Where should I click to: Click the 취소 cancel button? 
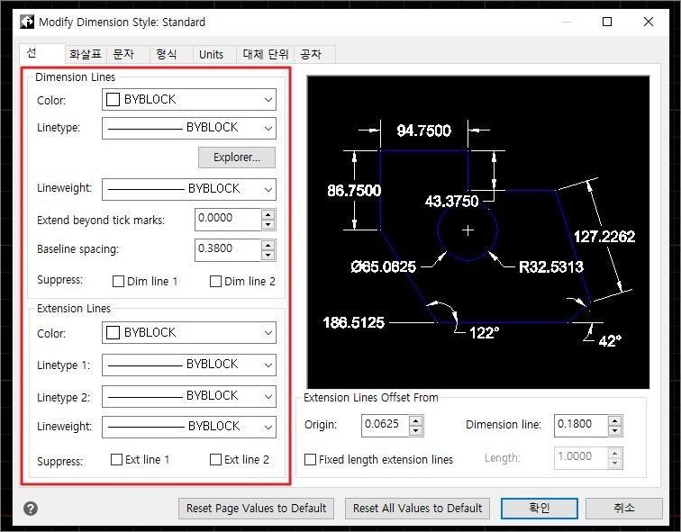pyautogui.click(x=624, y=508)
